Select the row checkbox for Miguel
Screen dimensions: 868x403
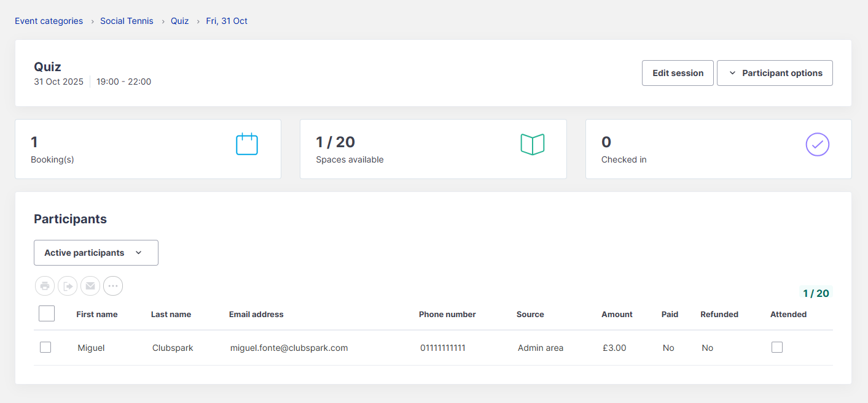[45, 347]
